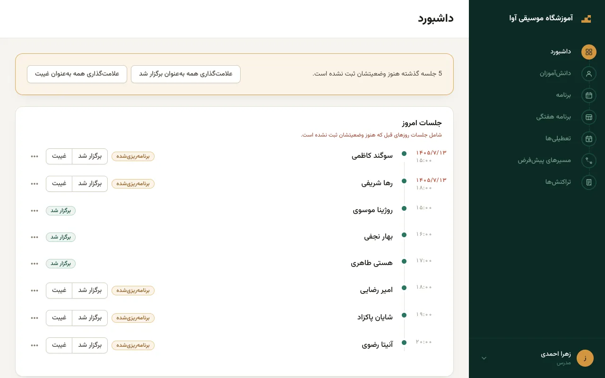Open more options for روژینا موسوی
This screenshot has width=605, height=378.
[35, 211]
